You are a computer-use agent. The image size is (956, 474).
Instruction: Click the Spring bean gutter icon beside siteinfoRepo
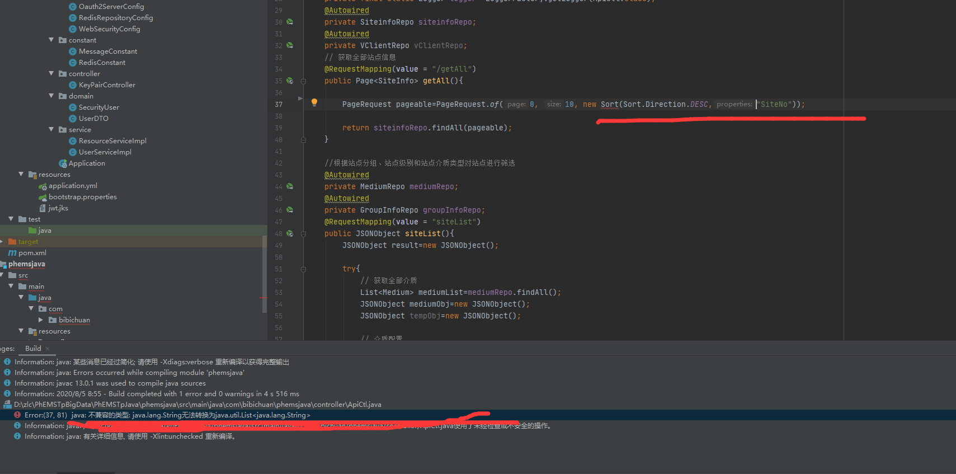290,22
